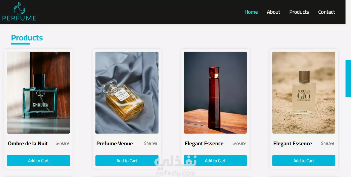
Task: View the Chanel perfume bottle photo
Action: coord(127,93)
